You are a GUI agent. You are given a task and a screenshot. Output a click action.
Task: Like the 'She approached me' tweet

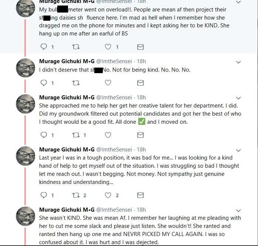[108, 135]
